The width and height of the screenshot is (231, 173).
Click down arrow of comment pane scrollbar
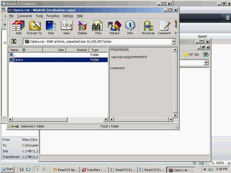pos(175,115)
